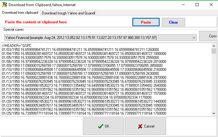The width and height of the screenshot is (218, 137).
Task: Paste clipboard content with the Paste button
Action: 146,22
